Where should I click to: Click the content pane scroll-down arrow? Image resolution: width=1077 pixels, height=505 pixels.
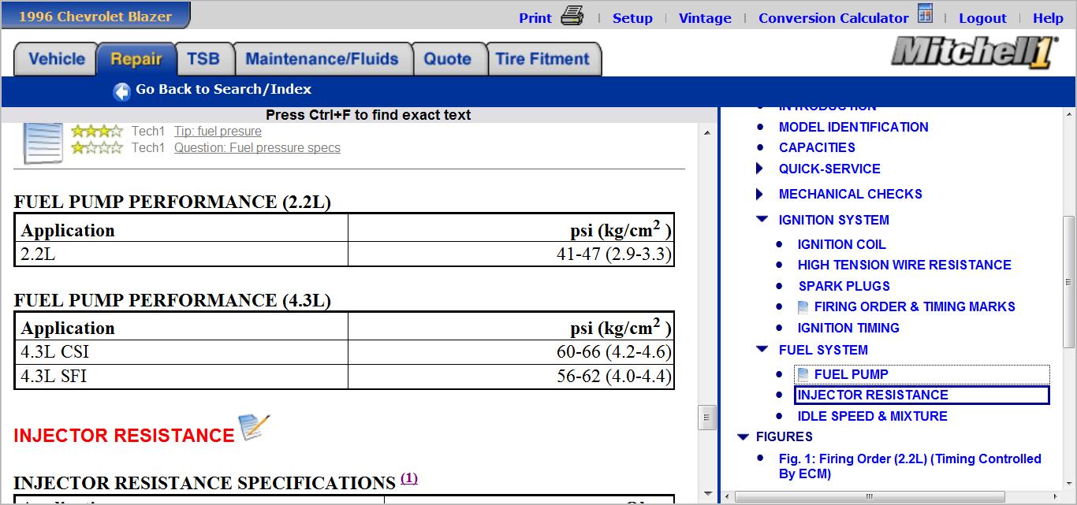707,494
